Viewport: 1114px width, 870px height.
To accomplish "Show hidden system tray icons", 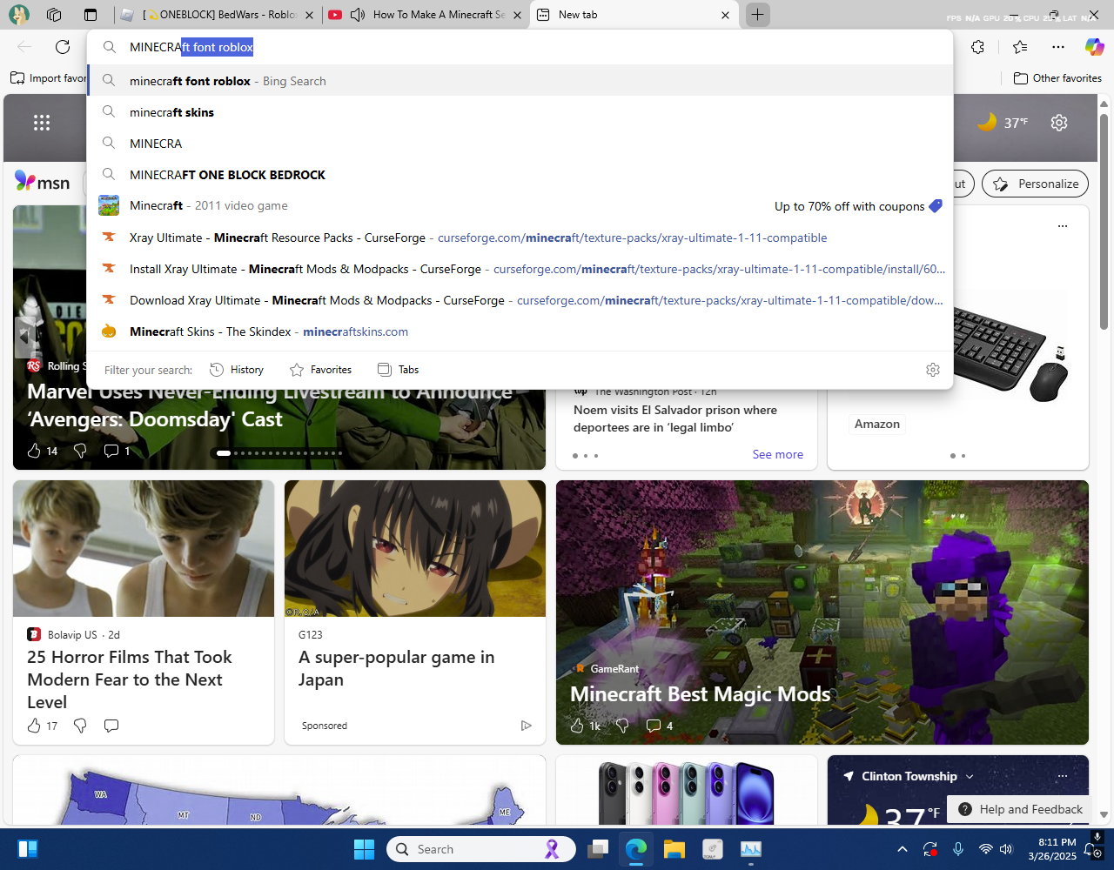I will click(x=903, y=849).
